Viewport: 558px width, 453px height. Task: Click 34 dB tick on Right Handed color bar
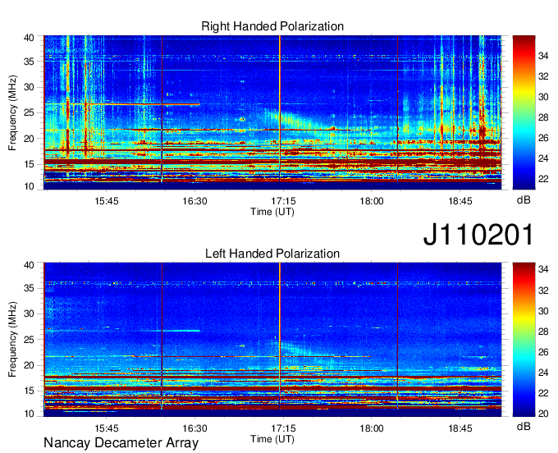point(543,56)
